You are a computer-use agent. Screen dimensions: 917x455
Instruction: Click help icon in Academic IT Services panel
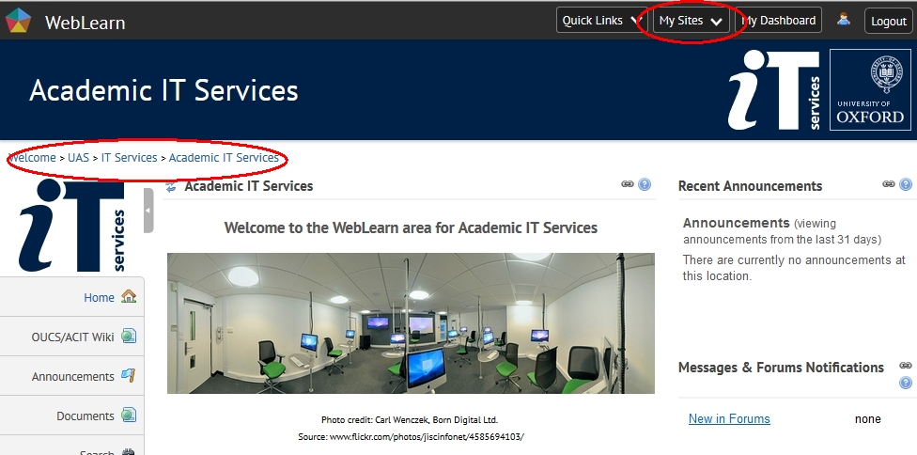[645, 185]
